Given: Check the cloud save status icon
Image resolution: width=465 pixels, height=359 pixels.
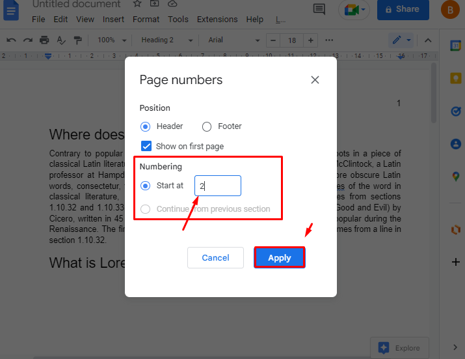Looking at the screenshot, I should click(x=172, y=3).
